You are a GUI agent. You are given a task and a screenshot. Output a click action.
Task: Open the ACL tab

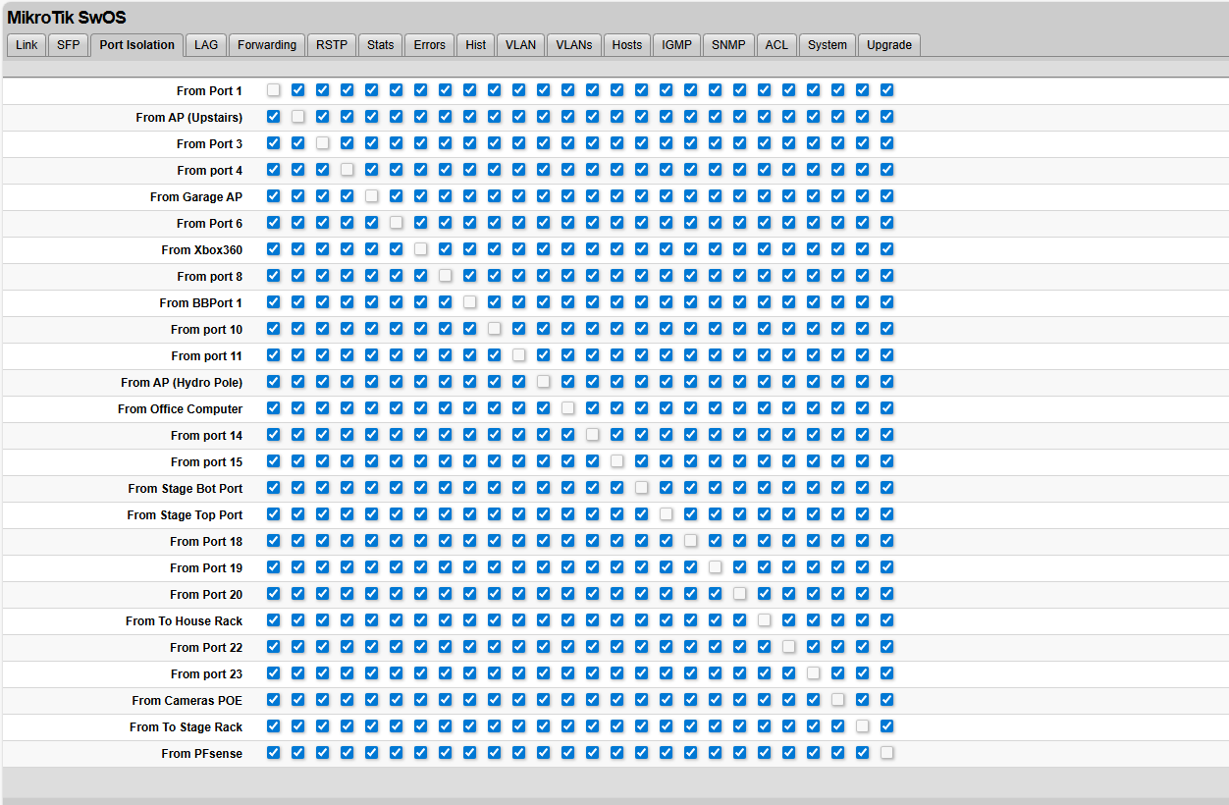pos(776,45)
